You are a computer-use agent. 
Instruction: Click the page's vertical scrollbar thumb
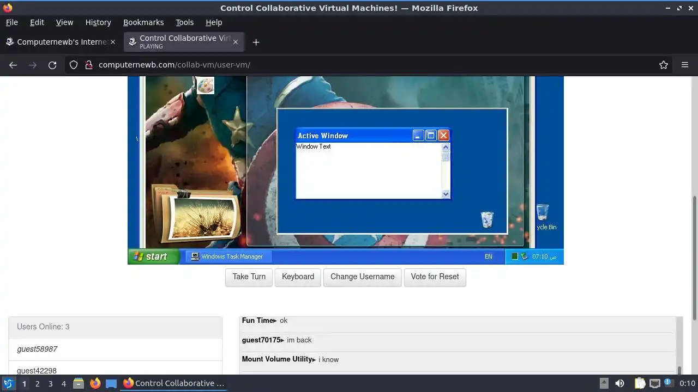point(694,258)
